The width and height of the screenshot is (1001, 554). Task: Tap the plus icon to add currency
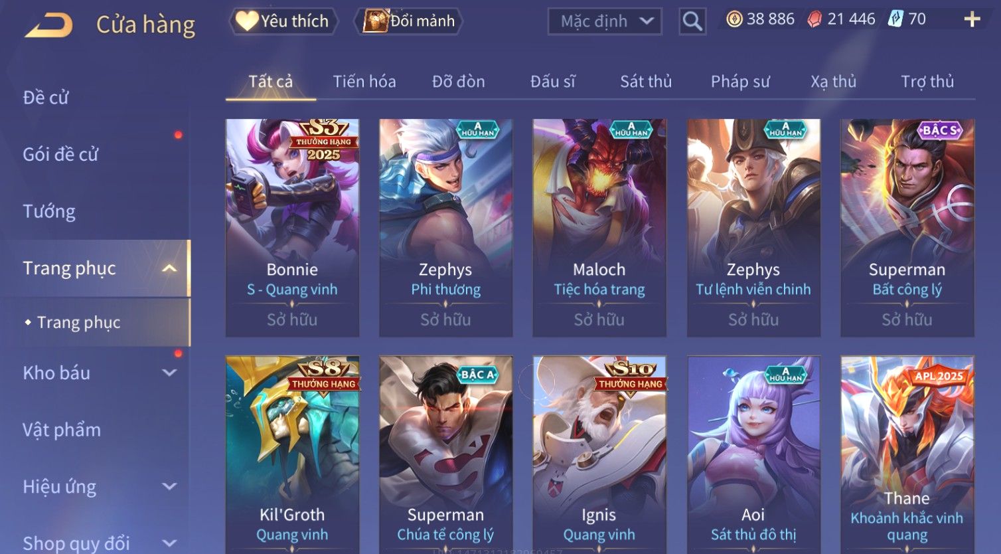(972, 19)
